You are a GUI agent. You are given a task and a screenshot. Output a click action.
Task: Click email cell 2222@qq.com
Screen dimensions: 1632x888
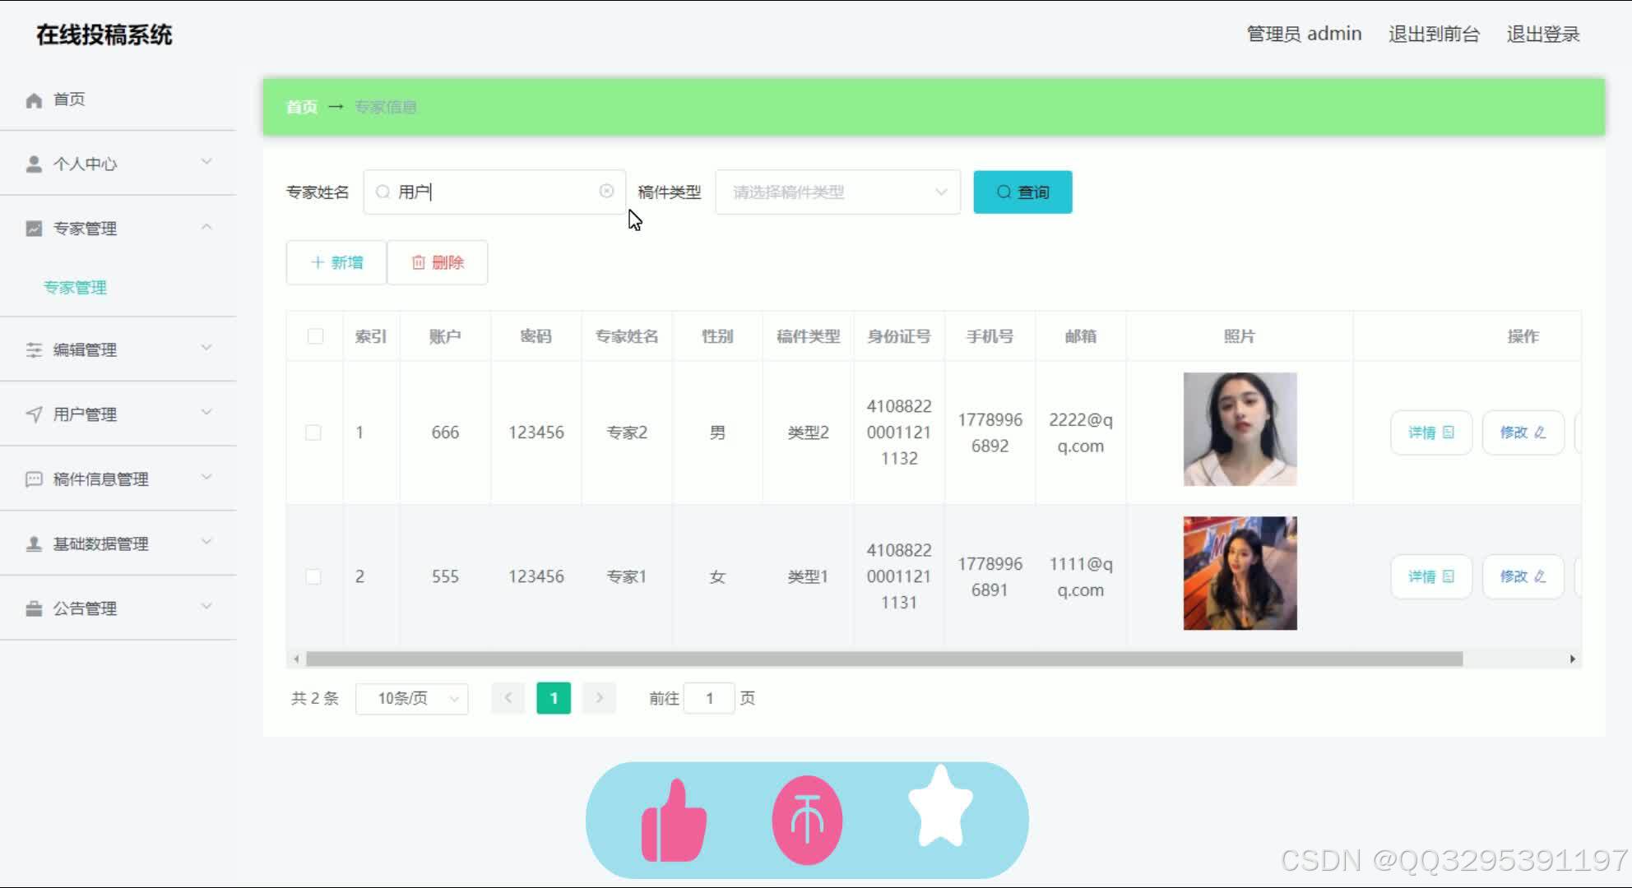click(x=1080, y=432)
